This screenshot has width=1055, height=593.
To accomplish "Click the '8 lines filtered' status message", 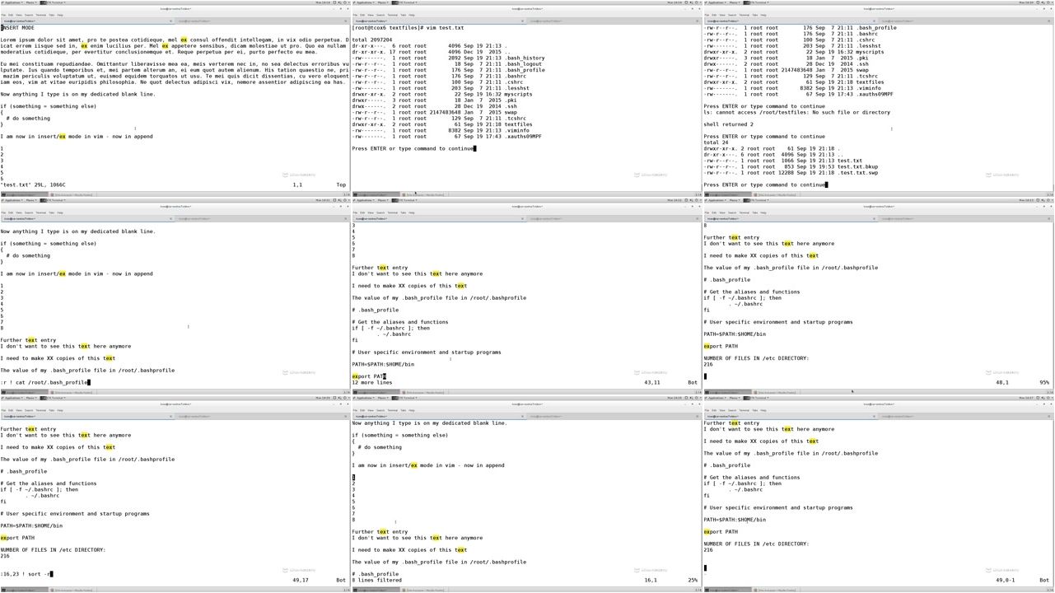I will [x=377, y=580].
